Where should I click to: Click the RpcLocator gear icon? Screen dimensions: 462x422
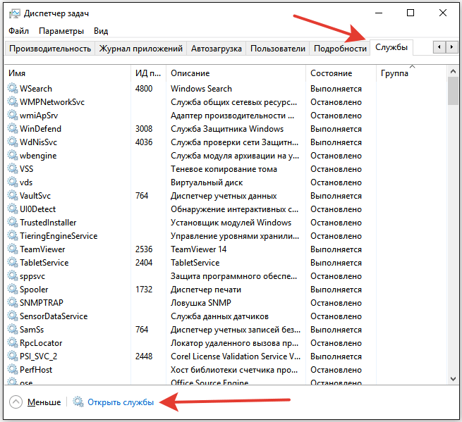pos(13,342)
